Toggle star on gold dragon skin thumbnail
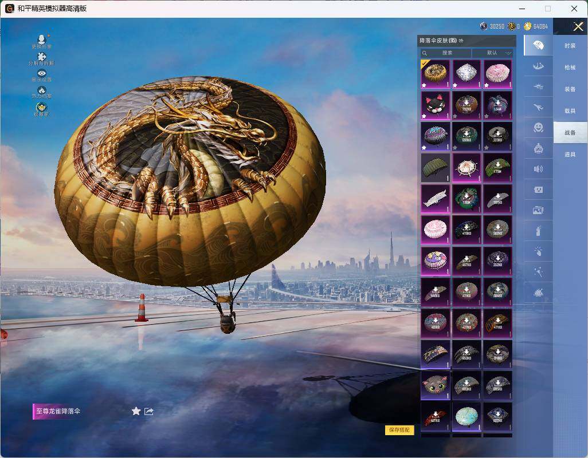Viewport: 588px width, 458px height. tap(424, 86)
